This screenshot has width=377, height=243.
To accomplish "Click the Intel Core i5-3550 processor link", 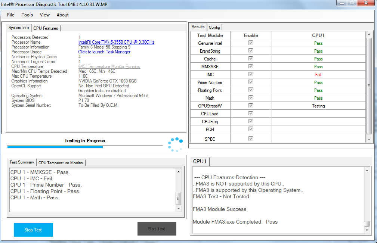I will pos(116,42).
